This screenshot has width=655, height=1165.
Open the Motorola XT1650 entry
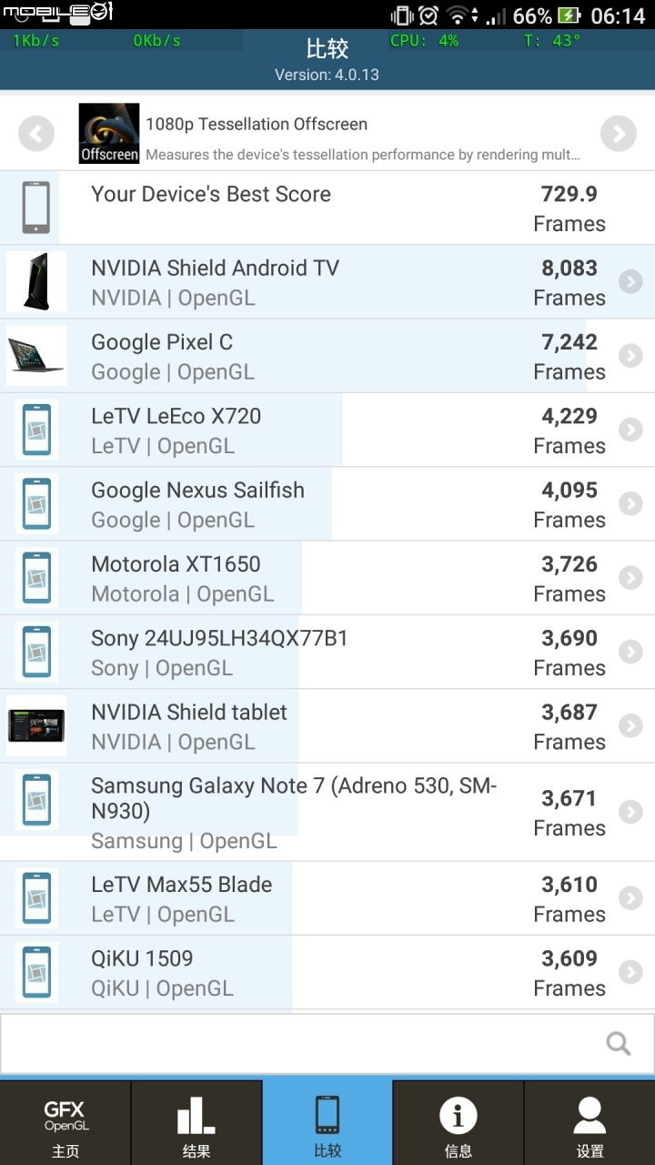[x=327, y=578]
